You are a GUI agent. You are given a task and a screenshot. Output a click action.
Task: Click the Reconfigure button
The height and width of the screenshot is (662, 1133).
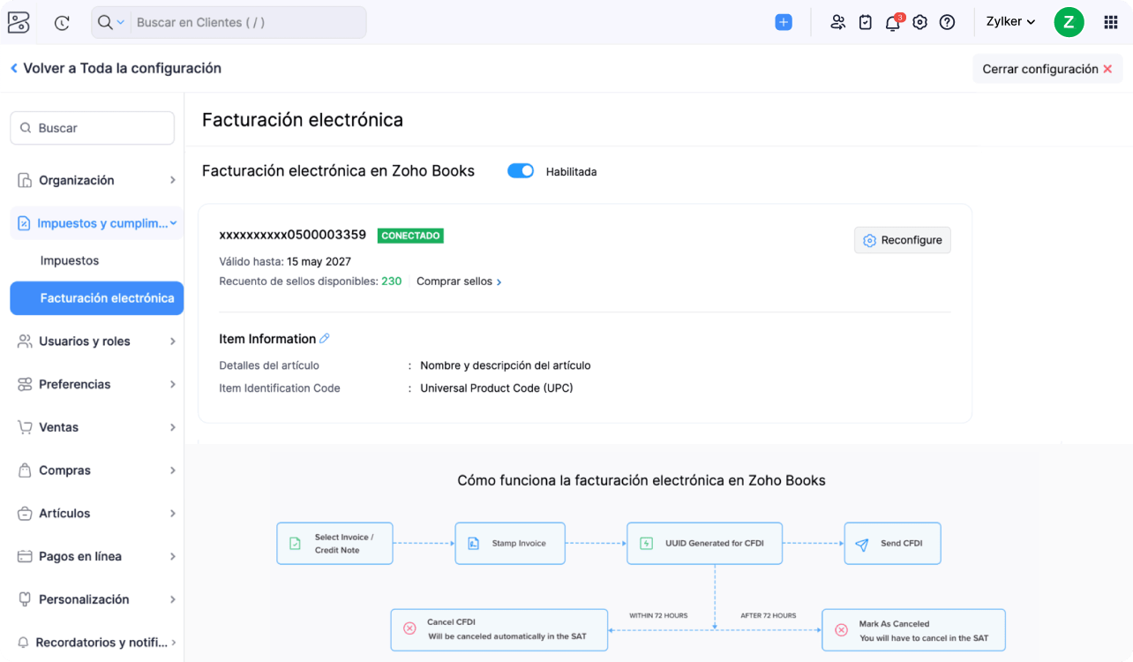coord(902,239)
